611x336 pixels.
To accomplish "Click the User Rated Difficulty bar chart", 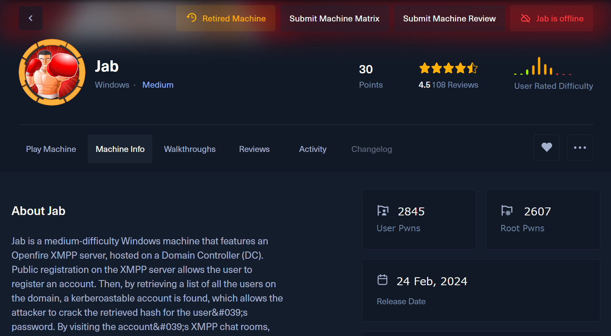I will pyautogui.click(x=543, y=66).
